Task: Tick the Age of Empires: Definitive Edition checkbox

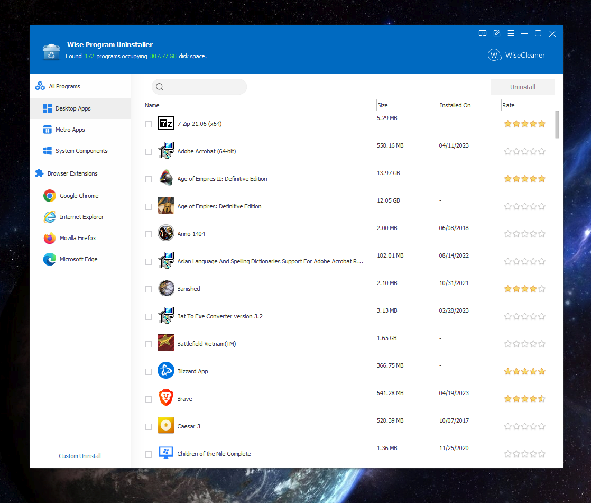Action: [149, 207]
